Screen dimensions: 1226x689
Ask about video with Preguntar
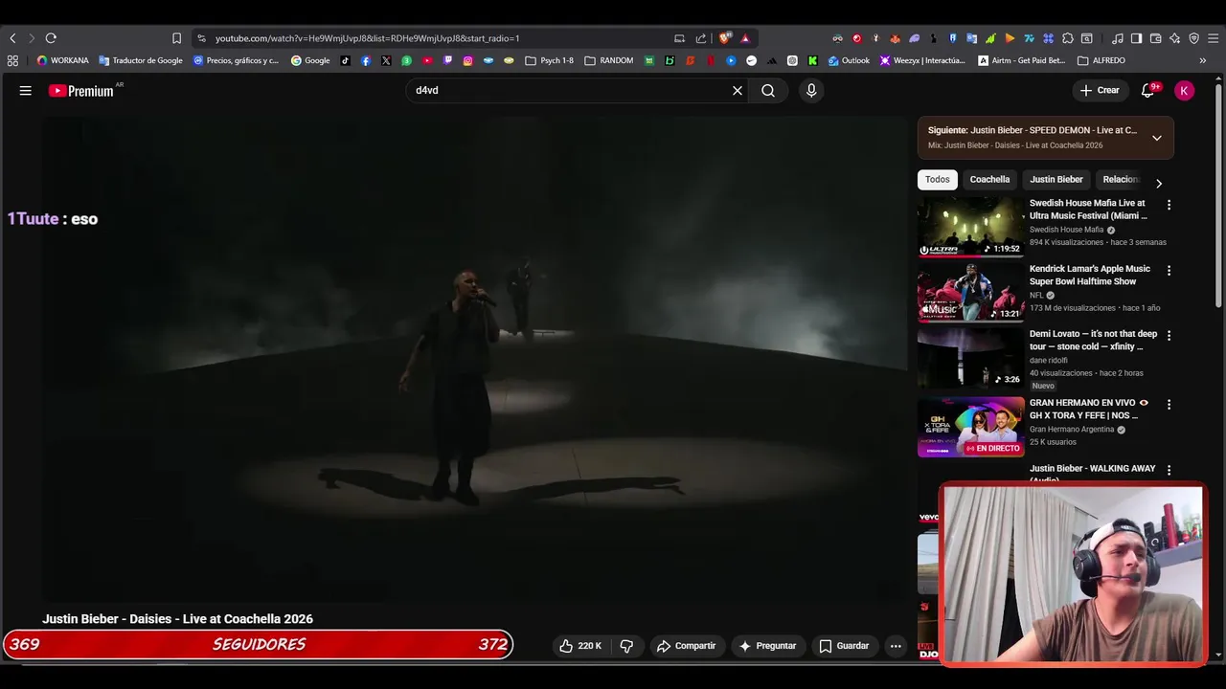(x=768, y=646)
